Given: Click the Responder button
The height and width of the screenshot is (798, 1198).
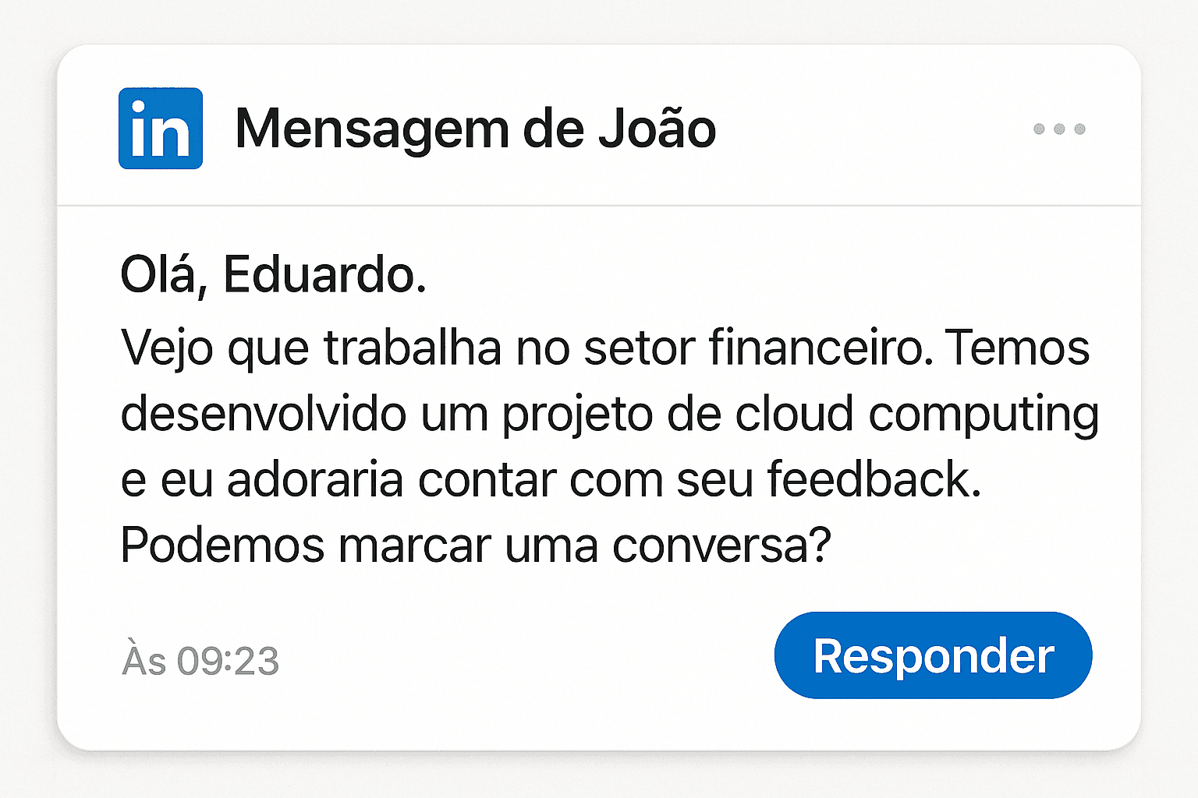Looking at the screenshot, I should [933, 655].
